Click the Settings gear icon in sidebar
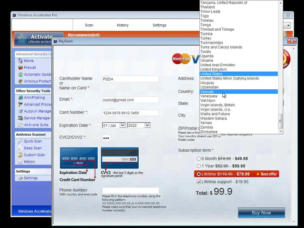 [20, 178]
